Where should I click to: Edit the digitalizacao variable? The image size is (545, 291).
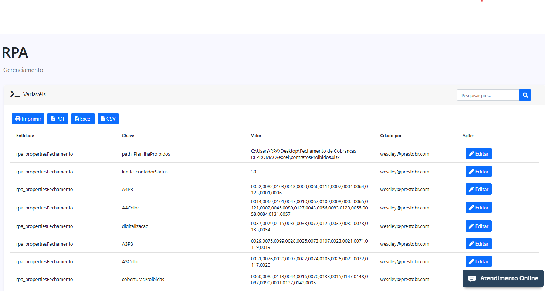coord(478,226)
